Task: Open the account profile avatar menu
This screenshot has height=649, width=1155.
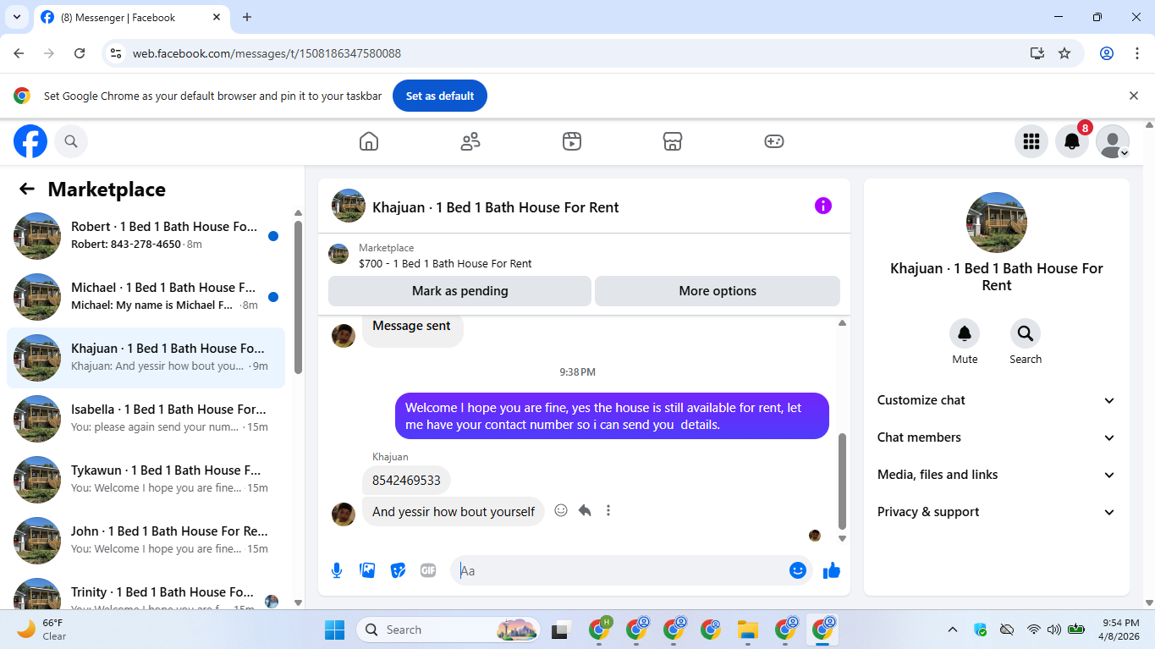Action: point(1113,141)
